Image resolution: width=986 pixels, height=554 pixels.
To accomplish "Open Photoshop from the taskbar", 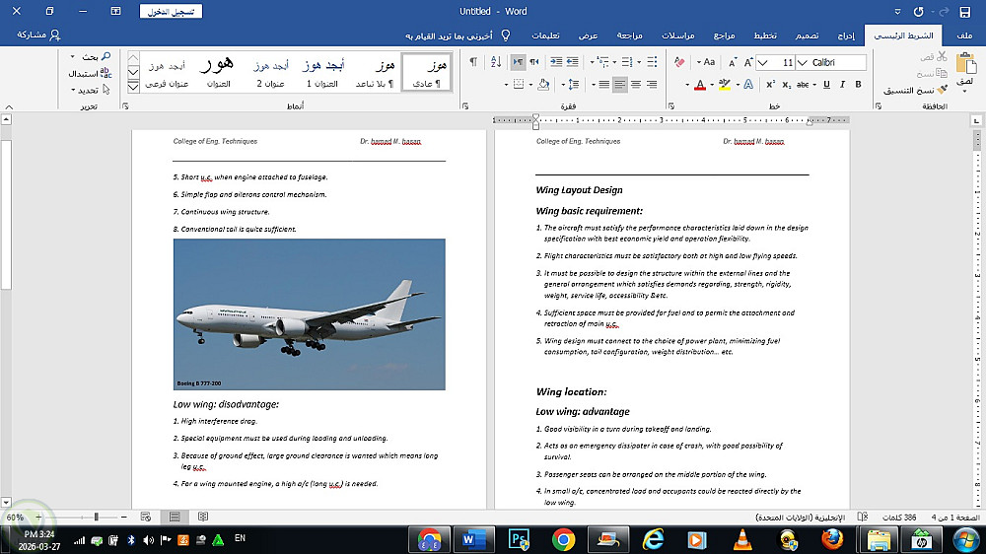I will point(519,539).
